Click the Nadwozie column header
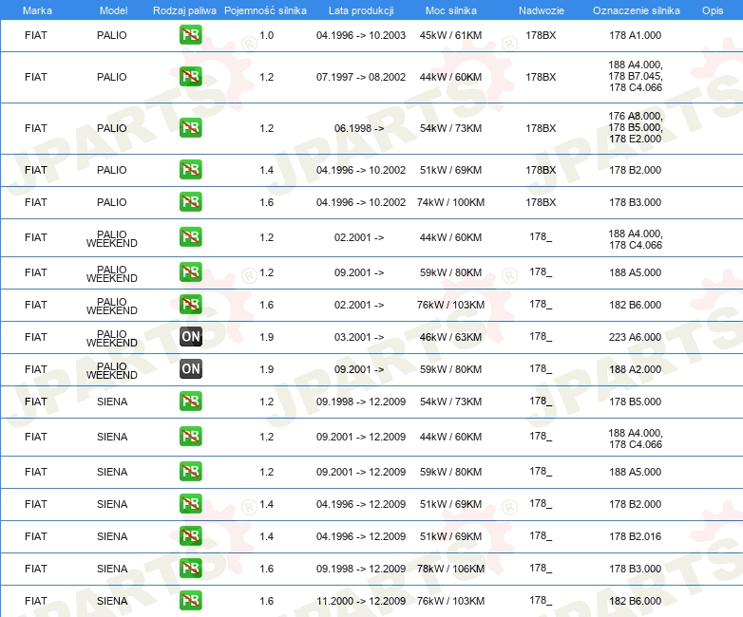 pyautogui.click(x=542, y=10)
